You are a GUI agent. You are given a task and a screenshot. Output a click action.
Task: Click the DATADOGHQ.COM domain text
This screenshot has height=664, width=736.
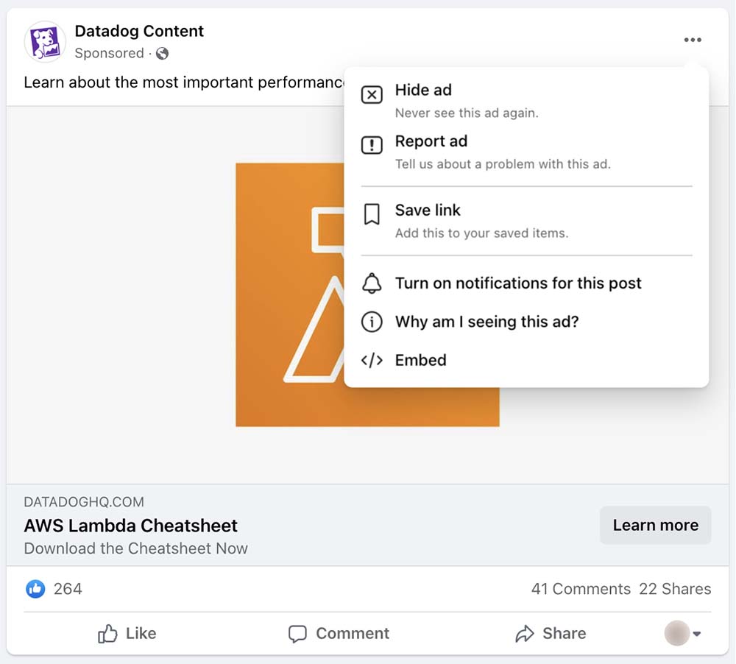pyautogui.click(x=84, y=502)
